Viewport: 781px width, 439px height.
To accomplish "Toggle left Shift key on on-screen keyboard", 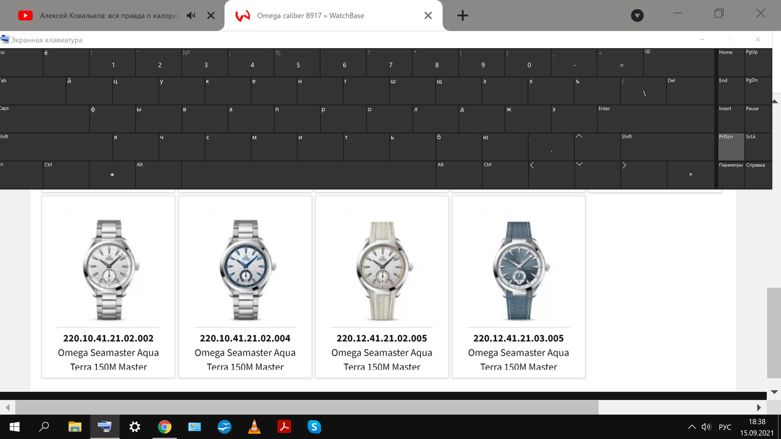I will (56, 147).
